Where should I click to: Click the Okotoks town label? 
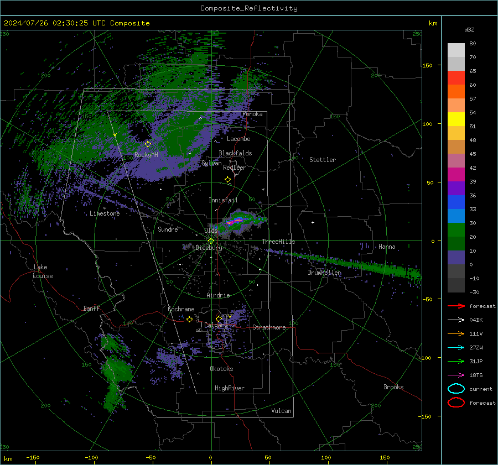pyautogui.click(x=221, y=369)
